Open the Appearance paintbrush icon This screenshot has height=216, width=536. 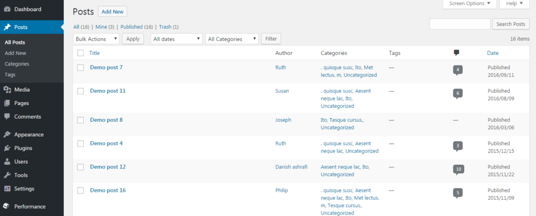(7, 134)
